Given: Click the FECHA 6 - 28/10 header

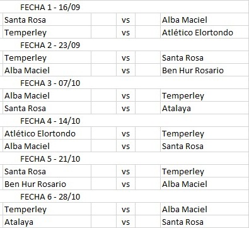Looking at the screenshot, I should click(x=50, y=196).
